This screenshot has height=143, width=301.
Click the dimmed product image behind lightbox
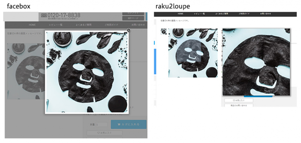click(26, 71)
